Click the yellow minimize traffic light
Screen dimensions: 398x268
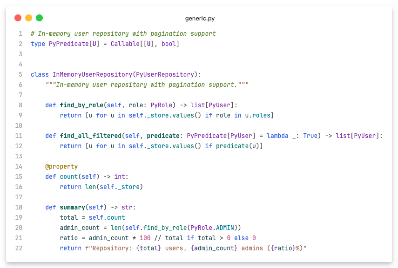pos(29,18)
